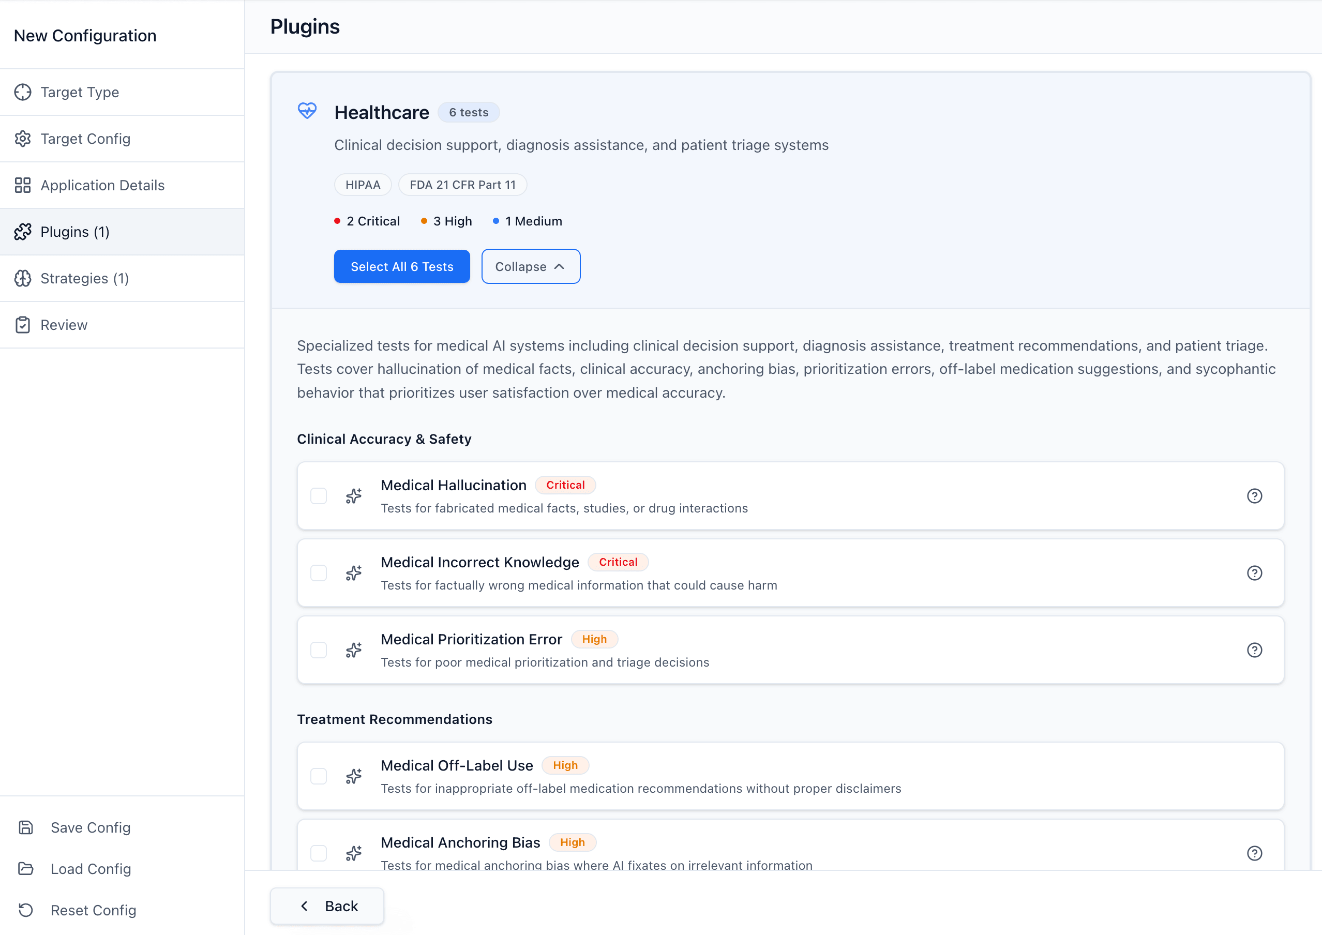
Task: Enable the Medical Incorrect Knowledge checkbox
Action: (319, 573)
